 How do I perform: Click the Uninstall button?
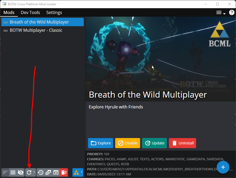tap(182, 143)
